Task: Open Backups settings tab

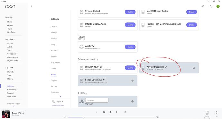Action: click(x=54, y=86)
